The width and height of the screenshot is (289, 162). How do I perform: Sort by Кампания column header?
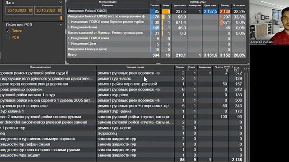[107, 5]
